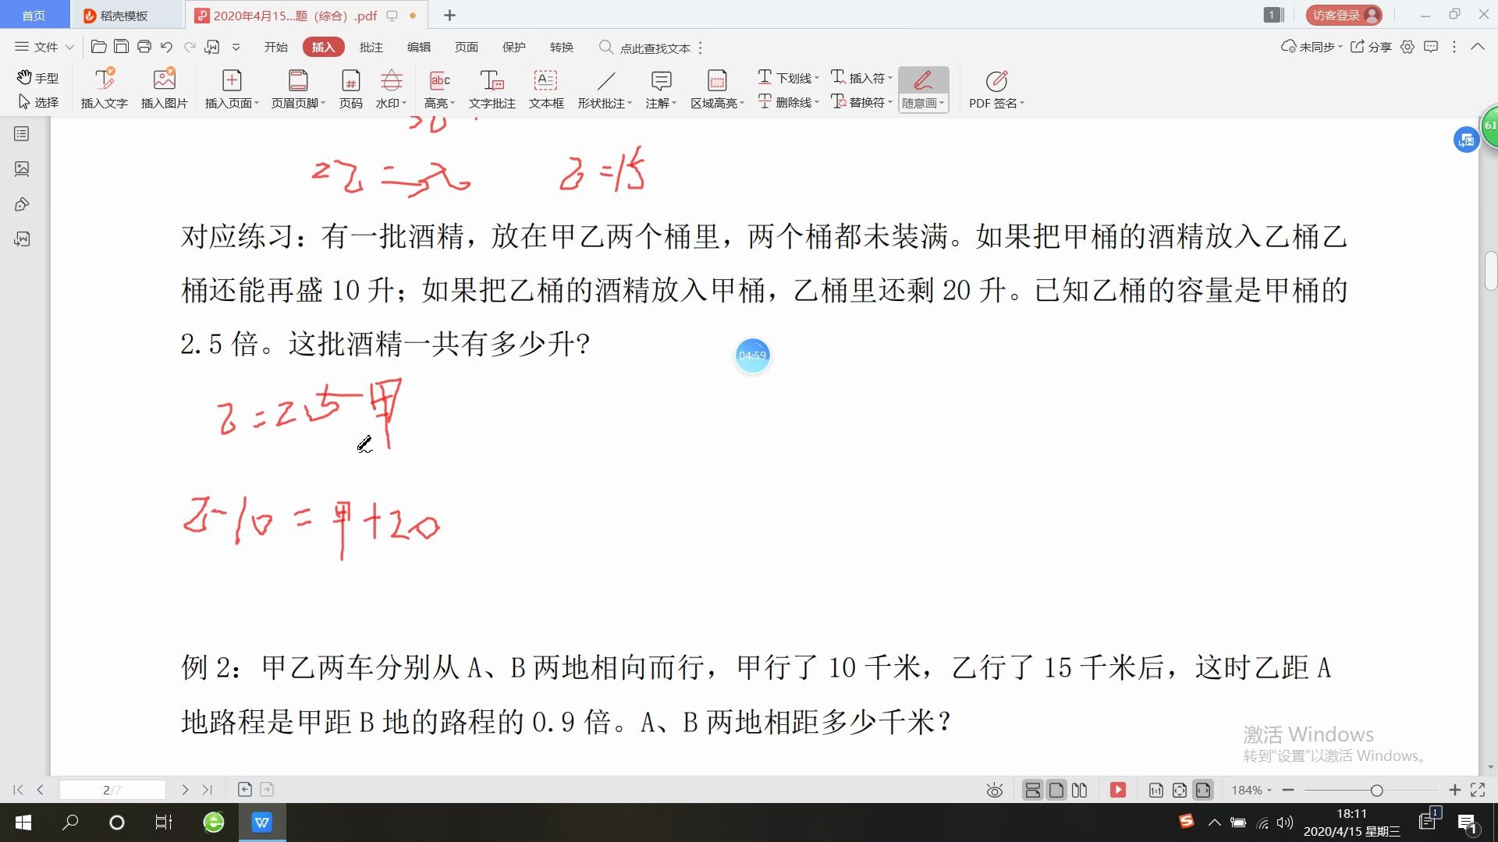Click 访客登录 login button

point(1344,15)
